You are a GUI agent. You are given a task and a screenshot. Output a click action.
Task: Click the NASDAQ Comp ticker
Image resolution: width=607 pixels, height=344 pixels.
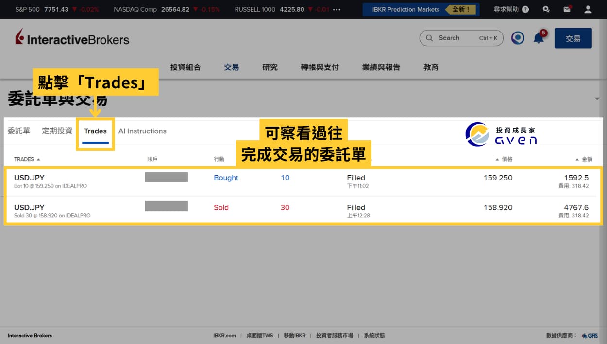click(x=167, y=9)
